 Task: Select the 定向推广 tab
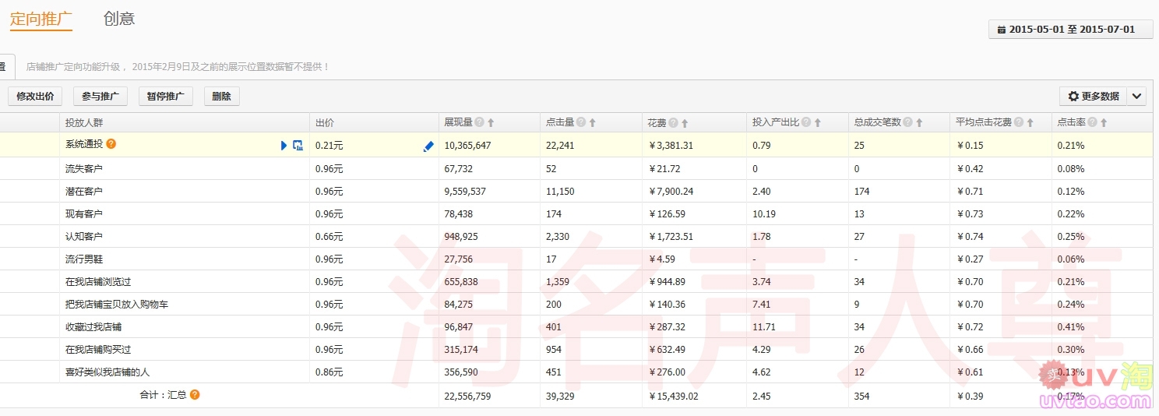[41, 19]
